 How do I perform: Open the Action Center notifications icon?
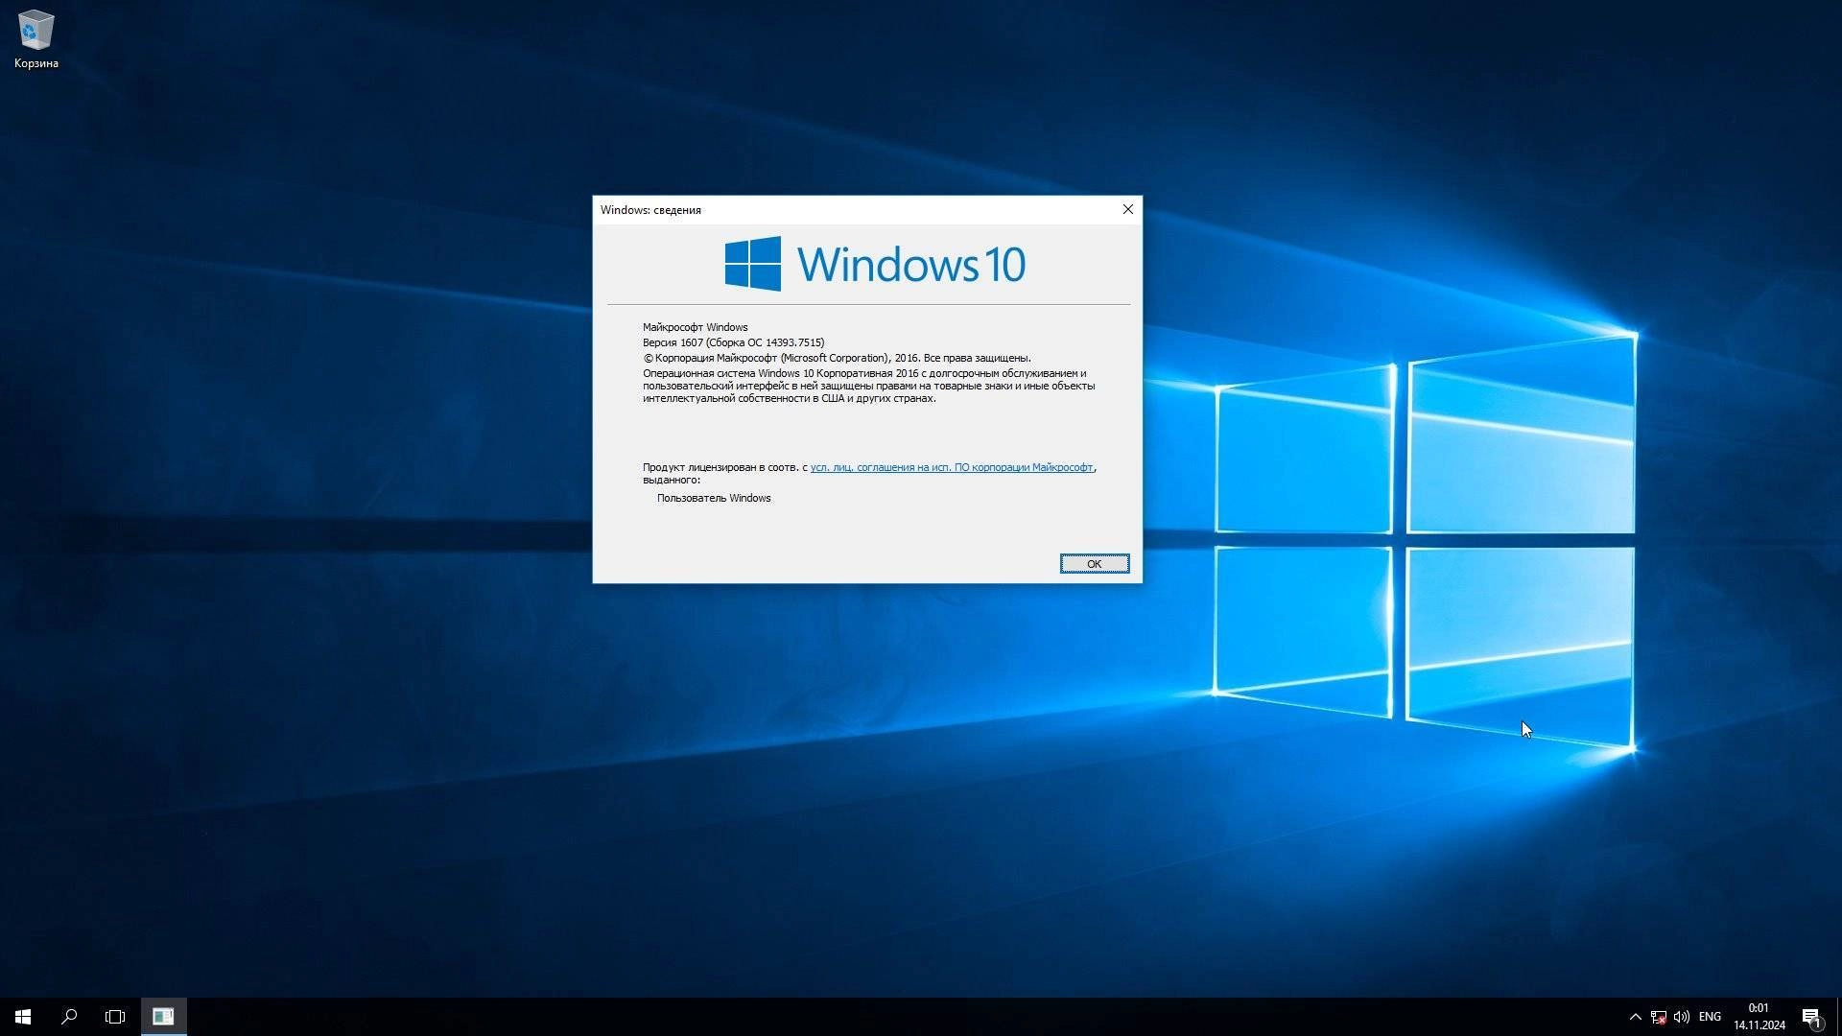(x=1811, y=1017)
